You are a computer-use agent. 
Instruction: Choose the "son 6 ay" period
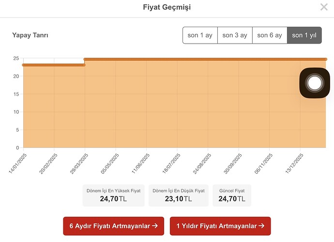tap(270, 35)
